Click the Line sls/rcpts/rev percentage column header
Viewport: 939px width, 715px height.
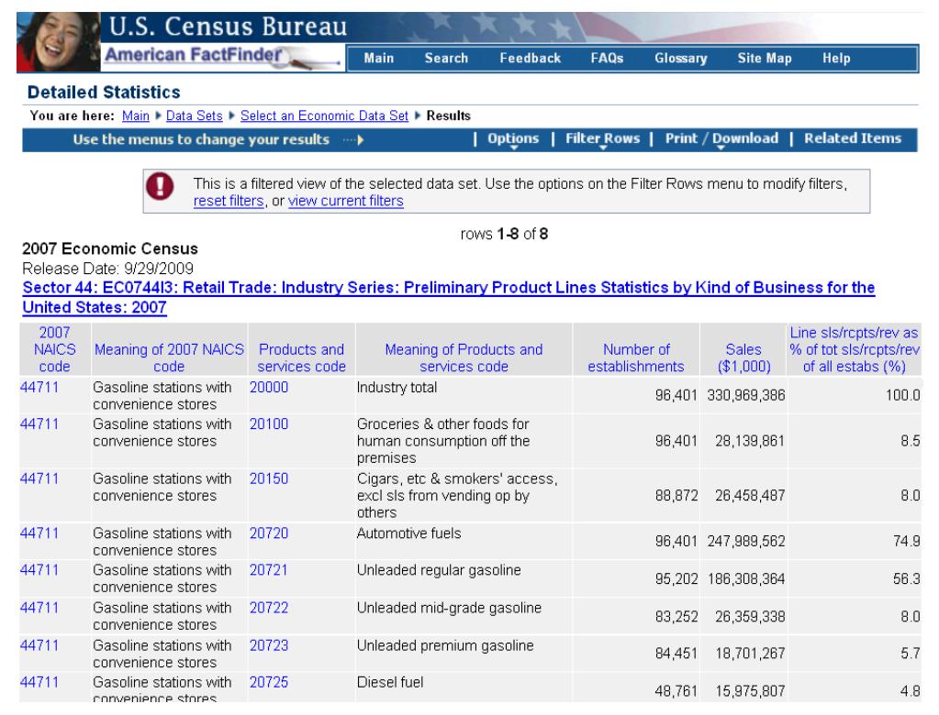pos(854,349)
